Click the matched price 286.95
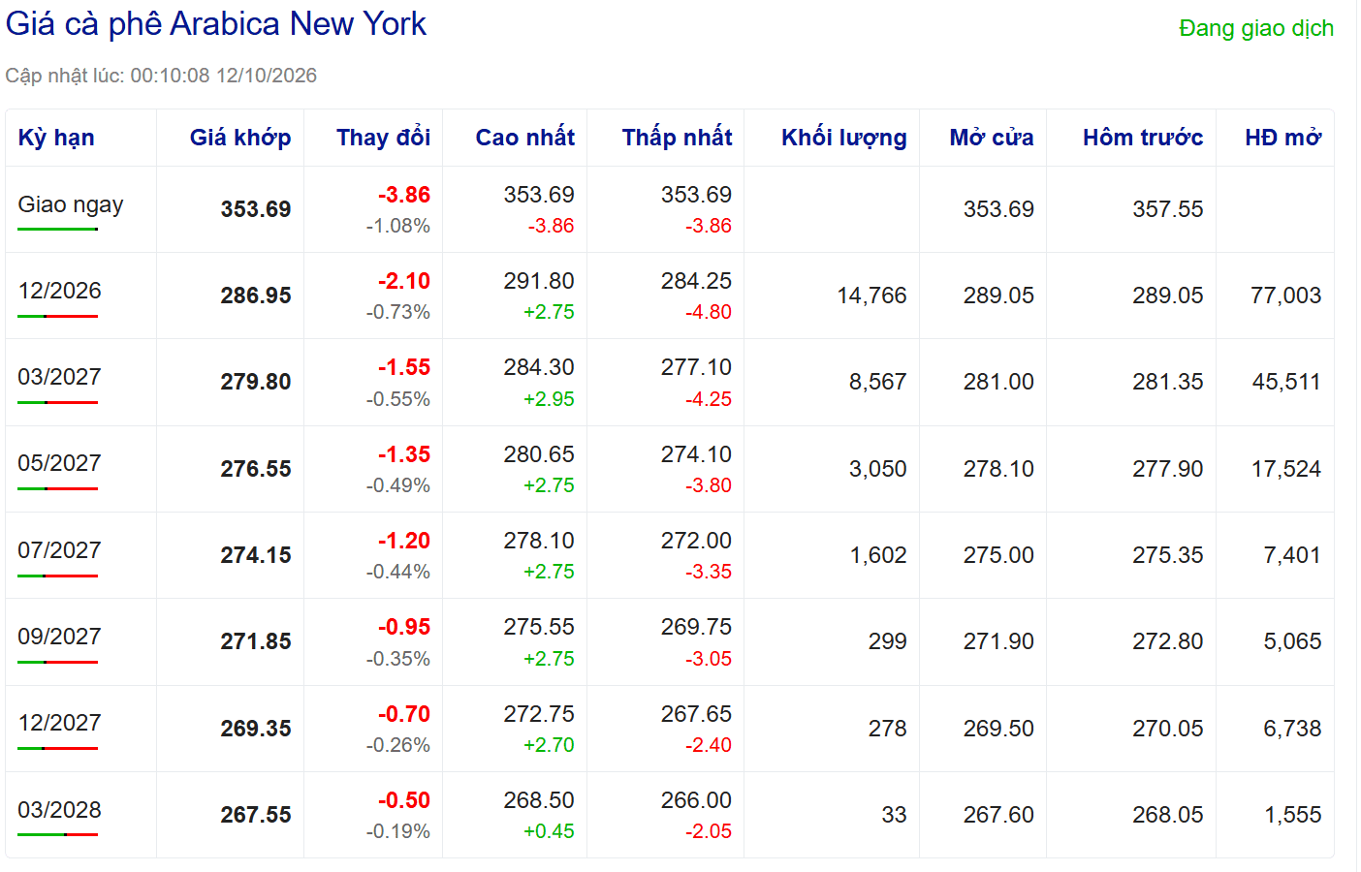The height and width of the screenshot is (872, 1361). [256, 296]
